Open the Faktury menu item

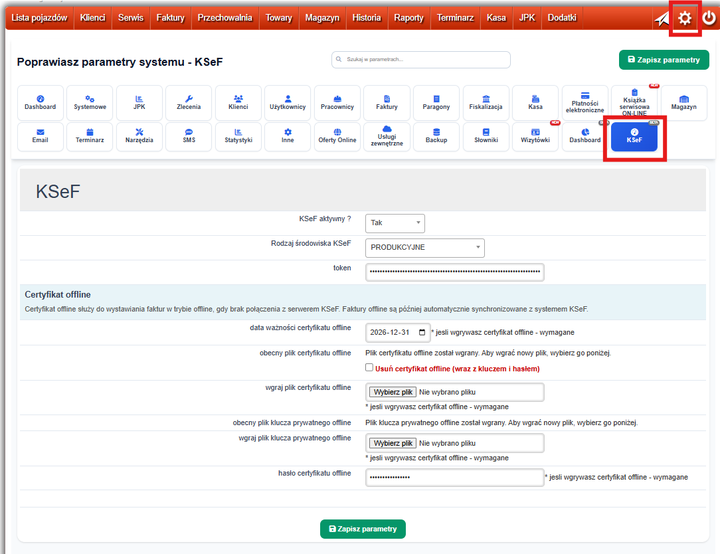[170, 18]
